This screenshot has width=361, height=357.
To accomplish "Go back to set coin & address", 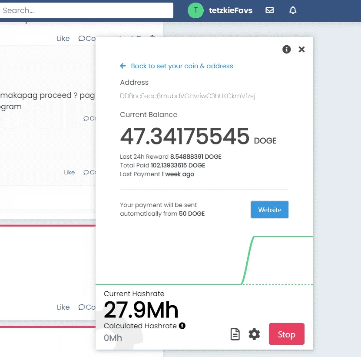I will (182, 66).
